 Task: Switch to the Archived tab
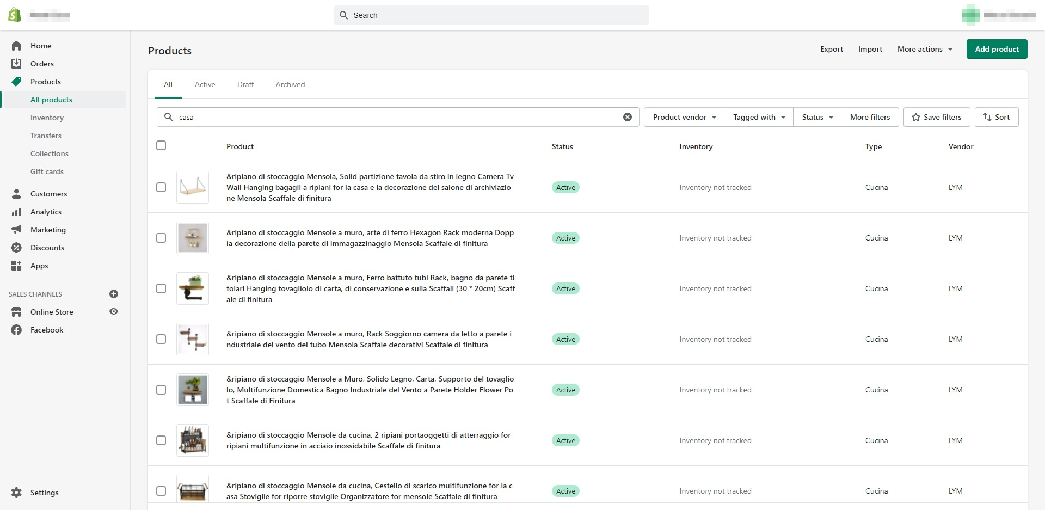point(290,84)
